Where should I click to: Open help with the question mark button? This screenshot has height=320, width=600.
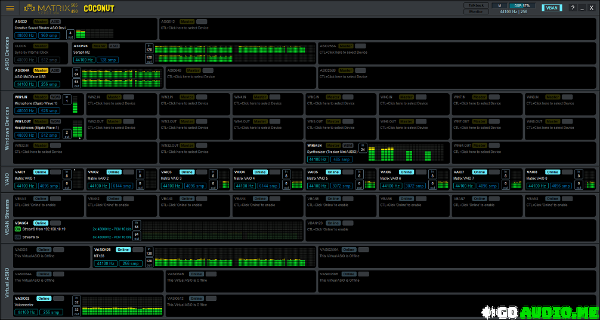(x=573, y=8)
